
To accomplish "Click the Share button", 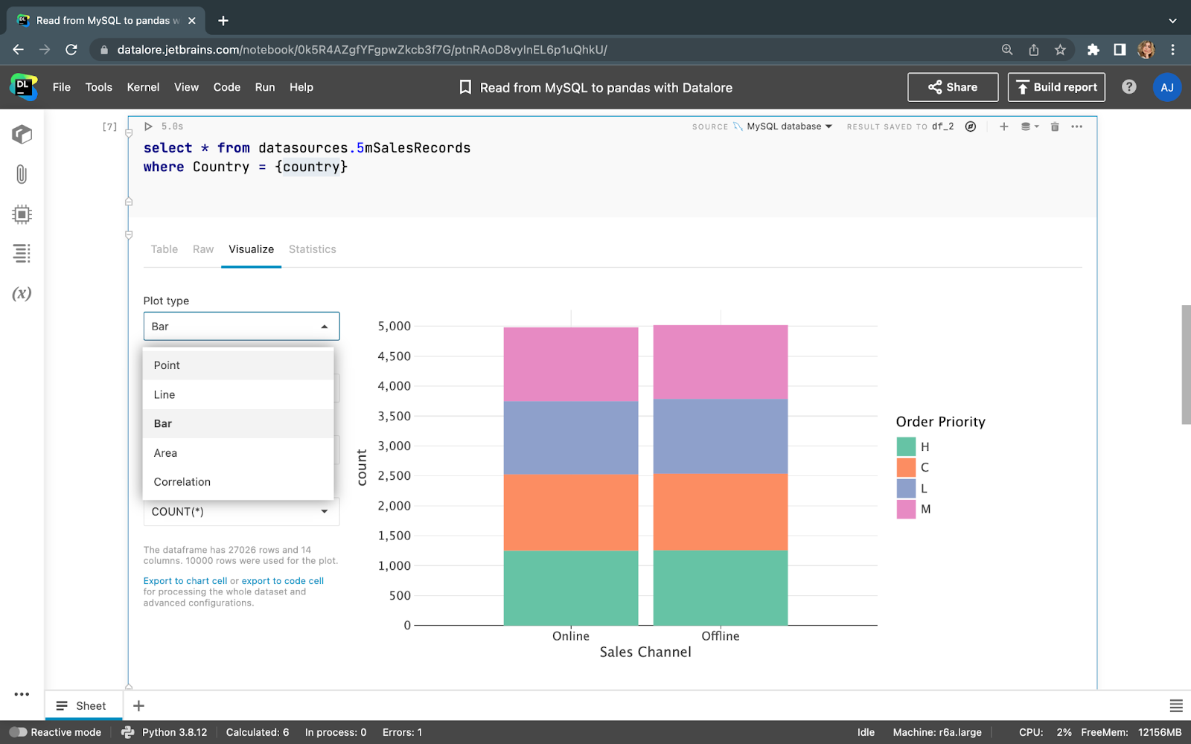I will pos(953,87).
